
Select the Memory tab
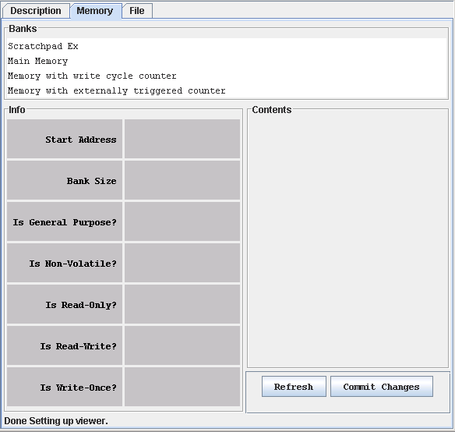[95, 11]
